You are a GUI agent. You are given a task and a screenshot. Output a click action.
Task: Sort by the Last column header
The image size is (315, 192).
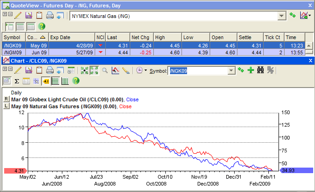(x=118, y=37)
